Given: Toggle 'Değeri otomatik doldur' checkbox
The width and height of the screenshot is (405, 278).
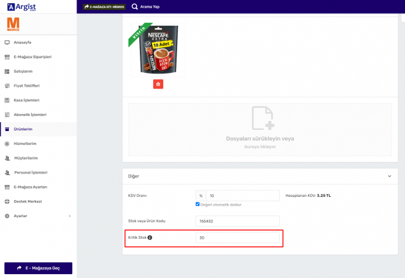Looking at the screenshot, I should (x=198, y=205).
